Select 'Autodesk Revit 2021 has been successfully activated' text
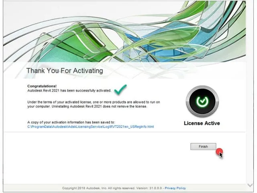 tap(69, 90)
